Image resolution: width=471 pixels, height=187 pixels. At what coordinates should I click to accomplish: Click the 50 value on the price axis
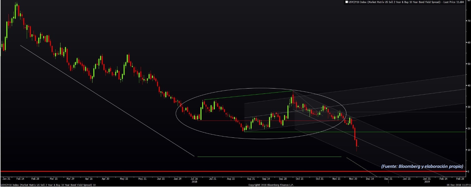(469, 64)
